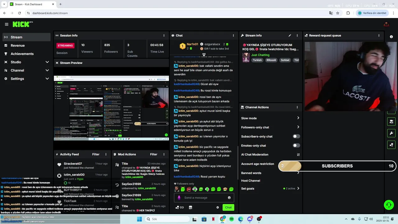Collapse pinned leaderboard arrow in chat
The width and height of the screenshot is (398, 224).
tap(204, 55)
